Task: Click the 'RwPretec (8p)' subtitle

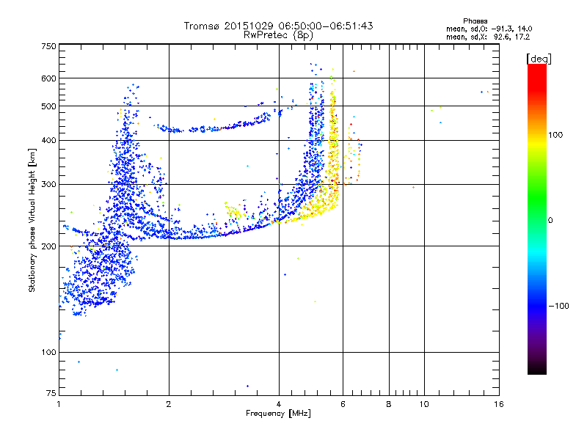Action: (x=278, y=35)
